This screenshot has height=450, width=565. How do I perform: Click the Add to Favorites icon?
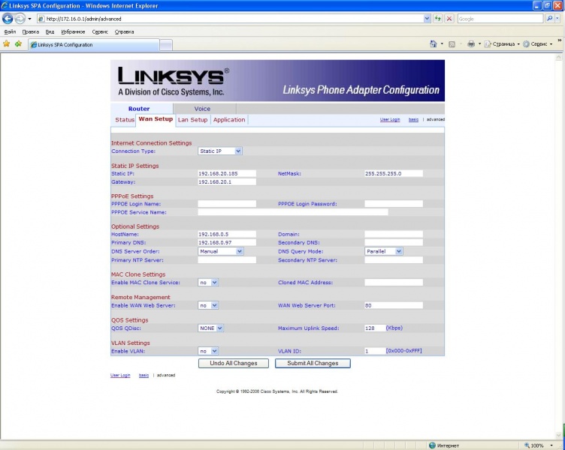coord(18,44)
